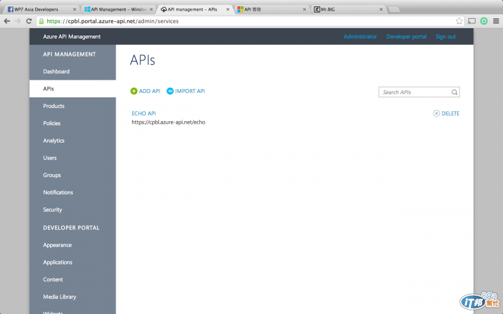Click the cast screen icon in the toolbar
This screenshot has width=503, height=314.
point(472,21)
